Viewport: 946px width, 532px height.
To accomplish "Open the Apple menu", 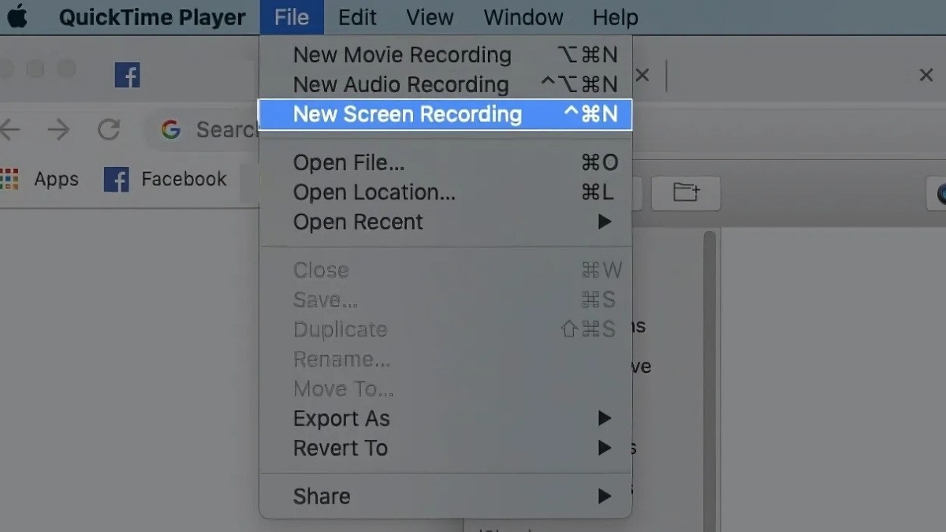I will click(x=17, y=17).
